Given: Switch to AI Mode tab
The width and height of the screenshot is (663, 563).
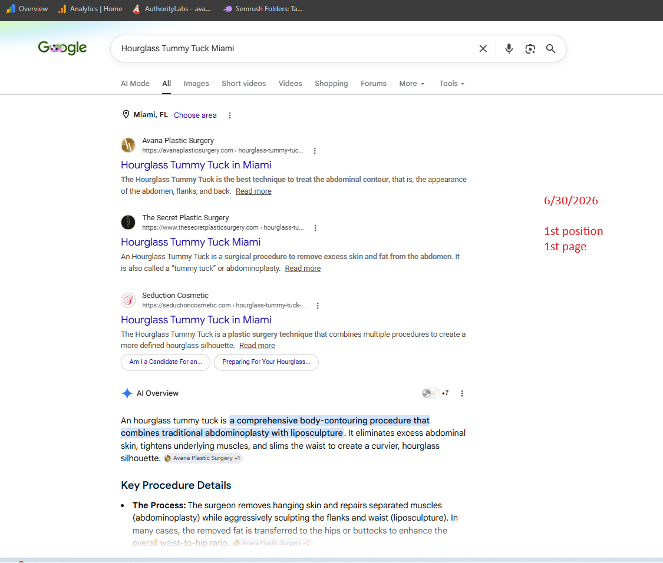Looking at the screenshot, I should click(x=135, y=84).
